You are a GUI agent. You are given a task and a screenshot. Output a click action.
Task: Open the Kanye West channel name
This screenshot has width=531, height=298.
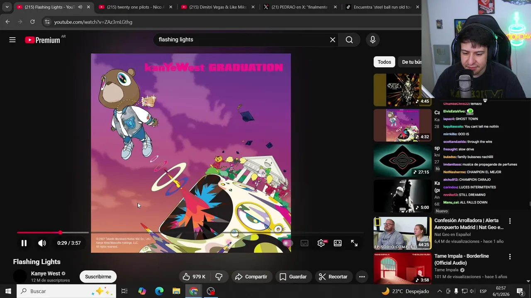point(45,274)
